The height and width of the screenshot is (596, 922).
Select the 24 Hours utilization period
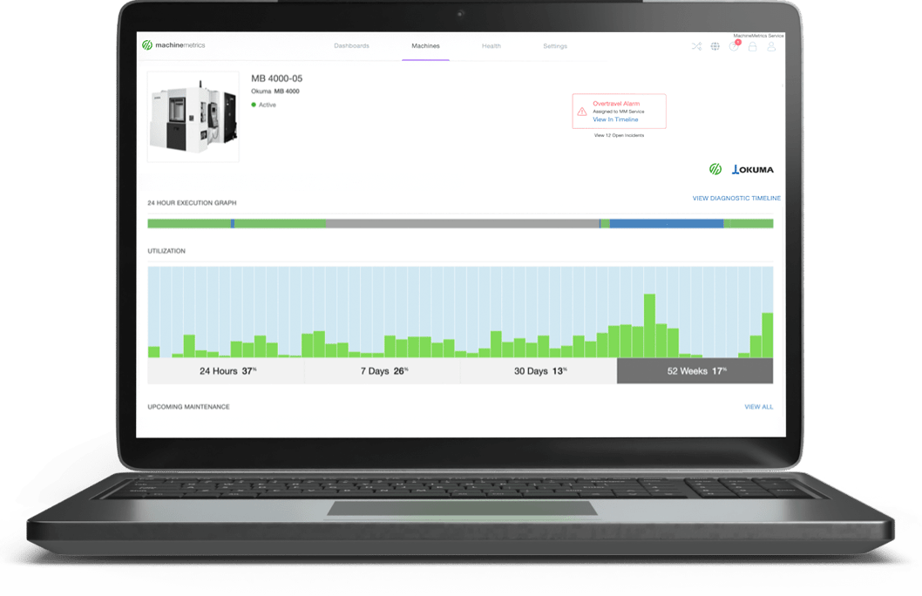[226, 370]
